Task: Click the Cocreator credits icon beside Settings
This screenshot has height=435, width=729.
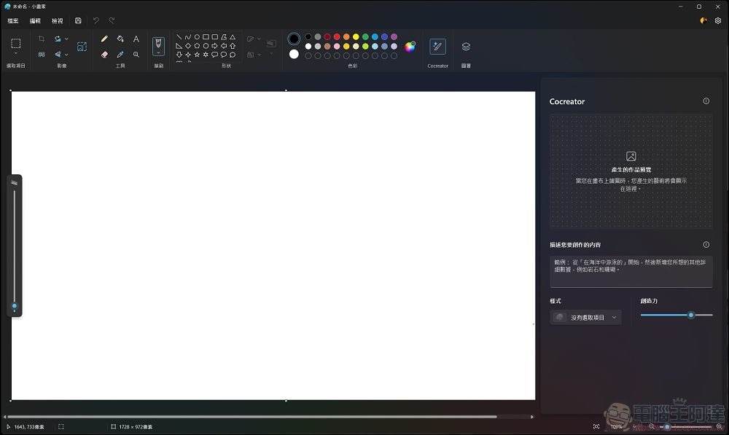Action: click(703, 20)
